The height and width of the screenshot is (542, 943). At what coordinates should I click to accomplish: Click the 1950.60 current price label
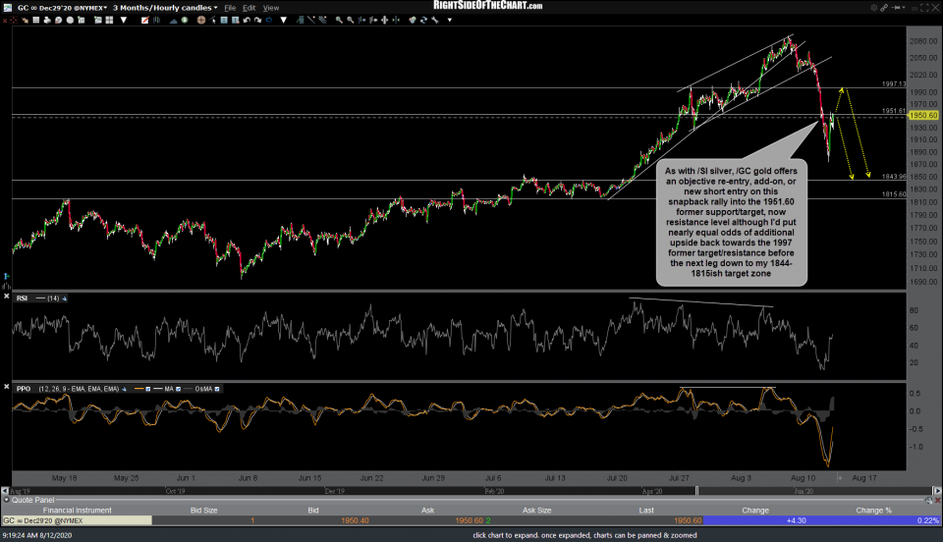pos(921,115)
